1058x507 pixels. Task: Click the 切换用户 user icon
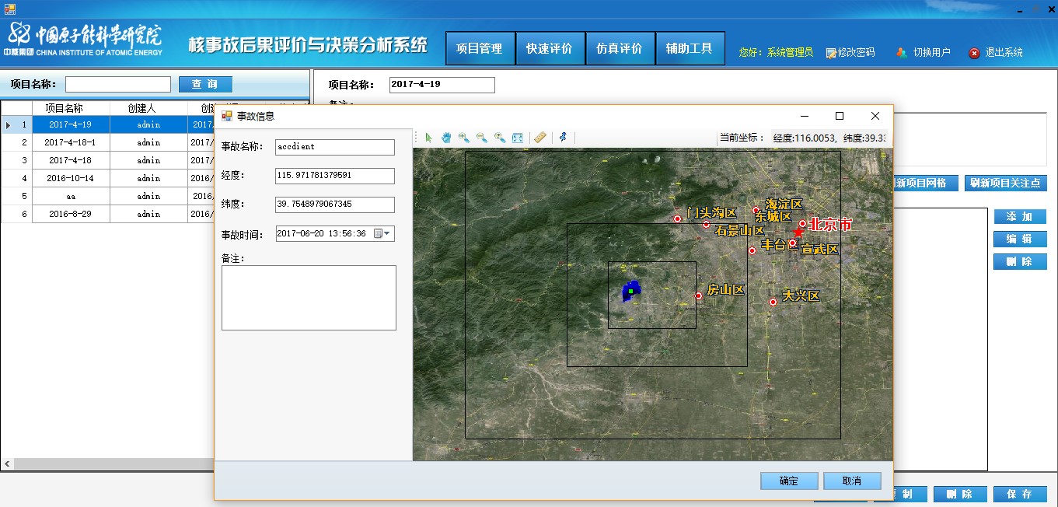pos(901,53)
